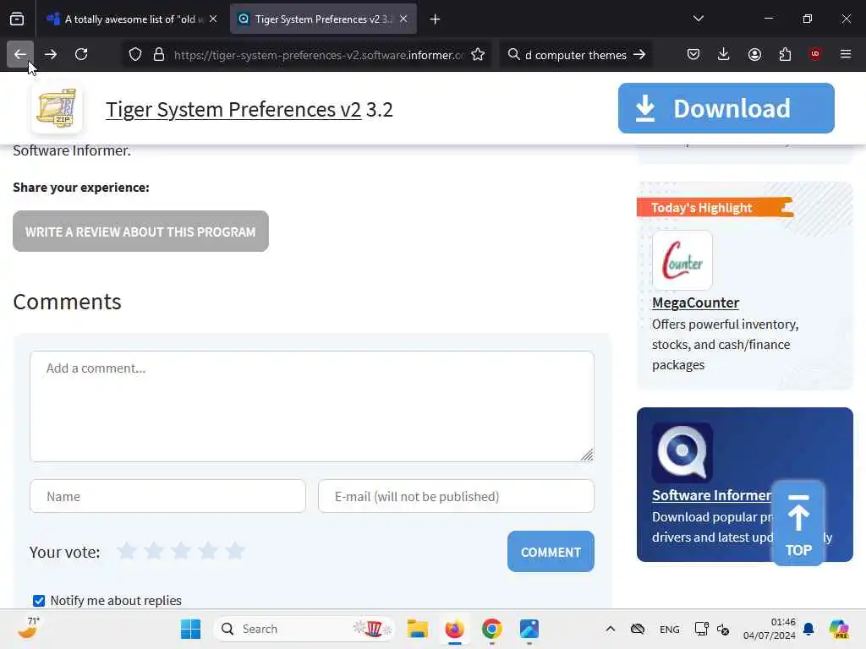Close the 'A totally awesome list' tab
The image size is (866, 649).
click(213, 19)
